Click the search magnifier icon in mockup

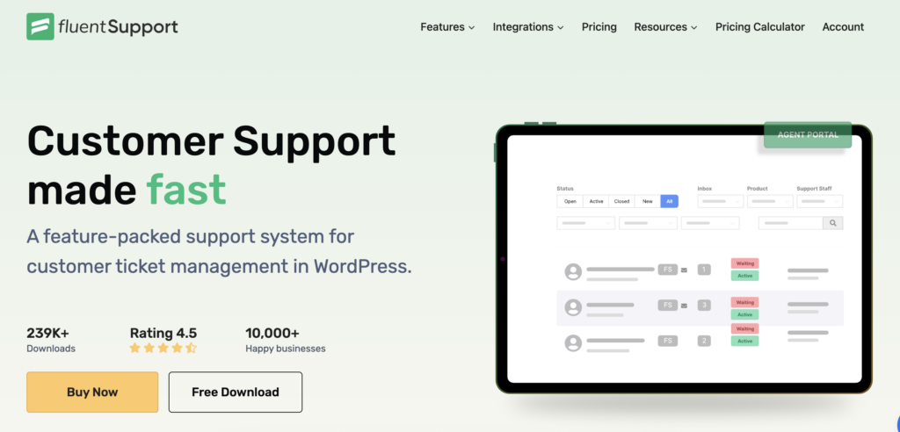coord(833,223)
